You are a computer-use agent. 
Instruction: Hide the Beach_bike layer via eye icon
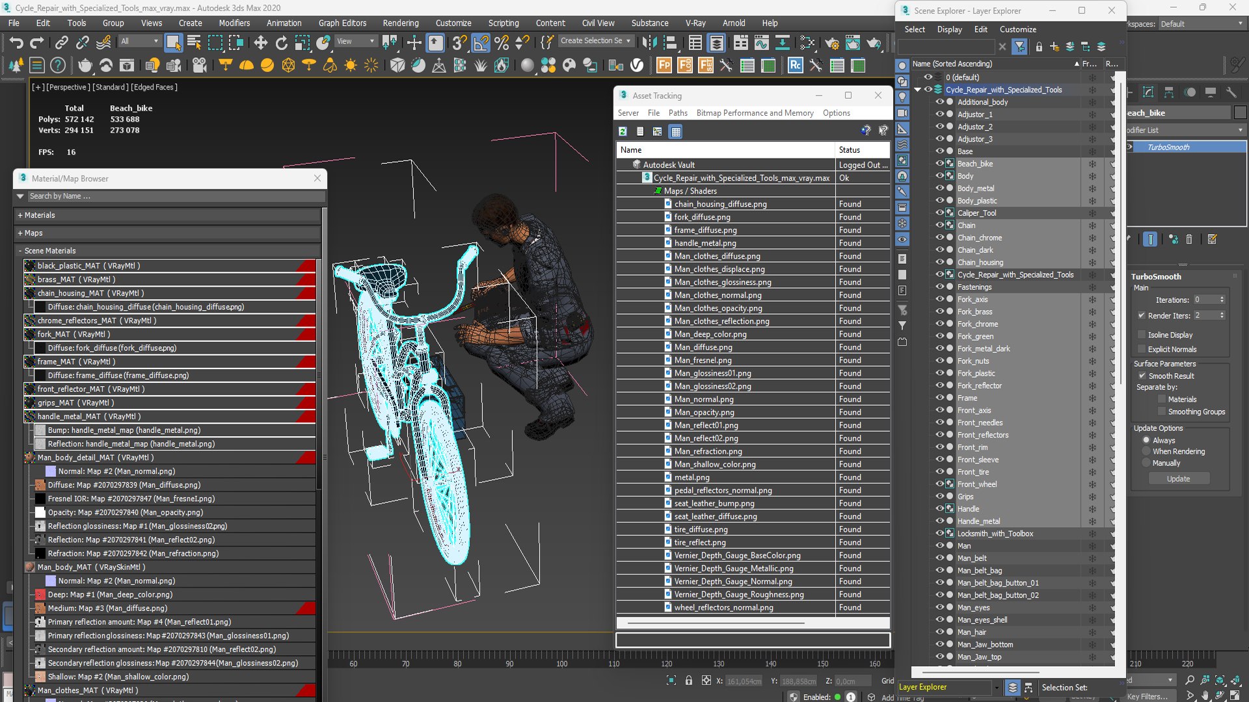click(x=939, y=163)
